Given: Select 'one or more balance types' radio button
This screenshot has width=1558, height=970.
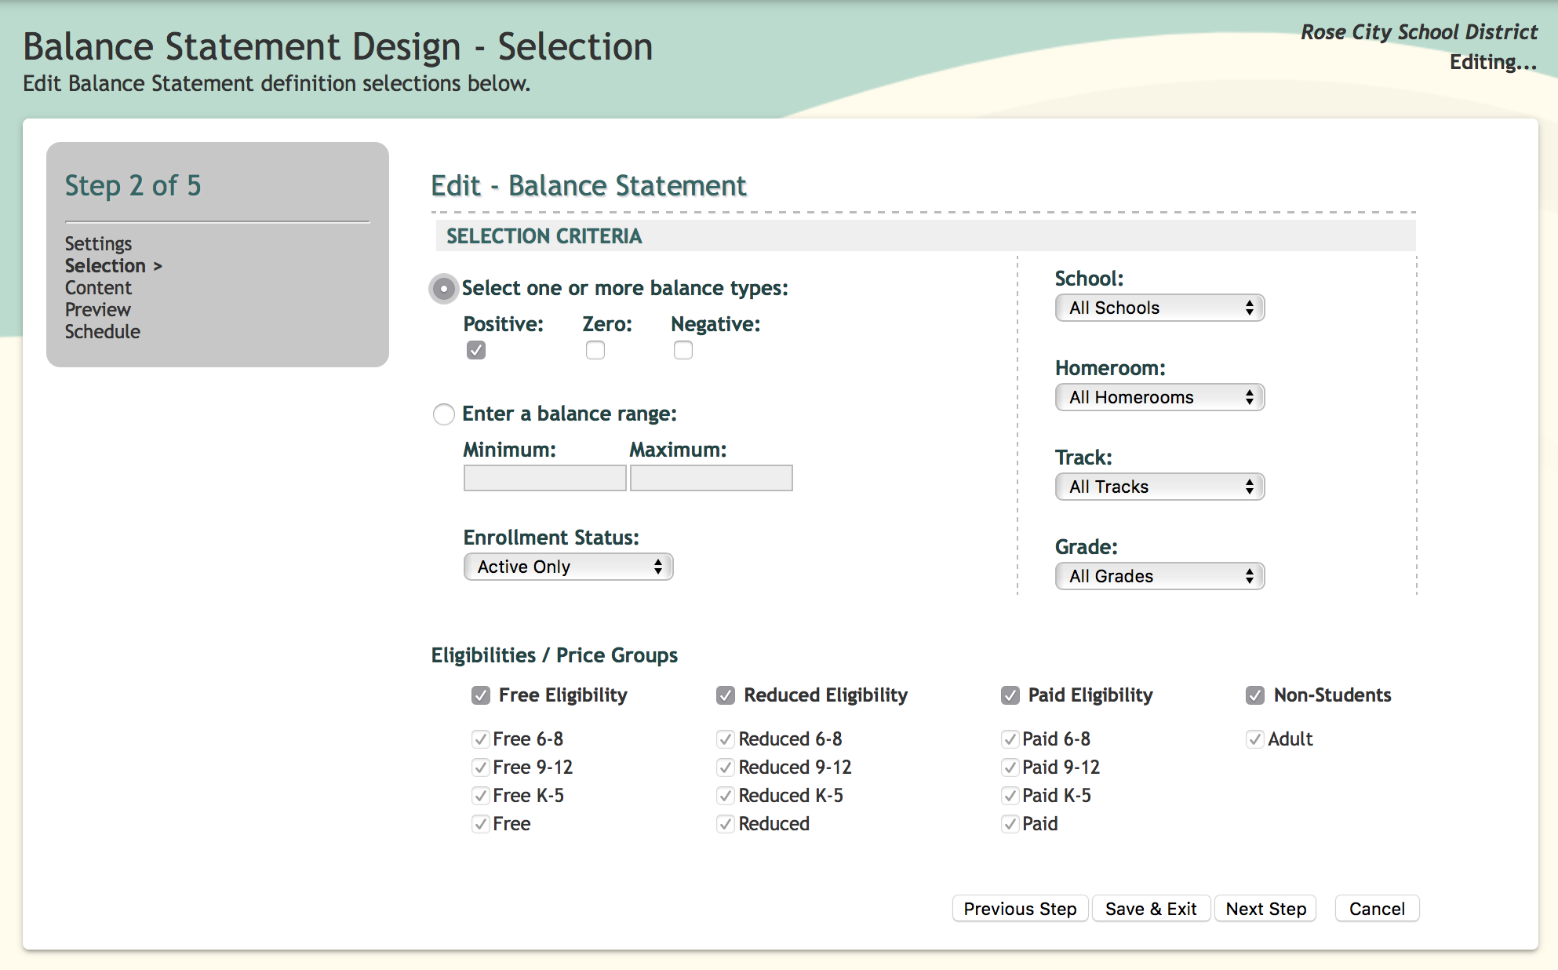Looking at the screenshot, I should (444, 289).
